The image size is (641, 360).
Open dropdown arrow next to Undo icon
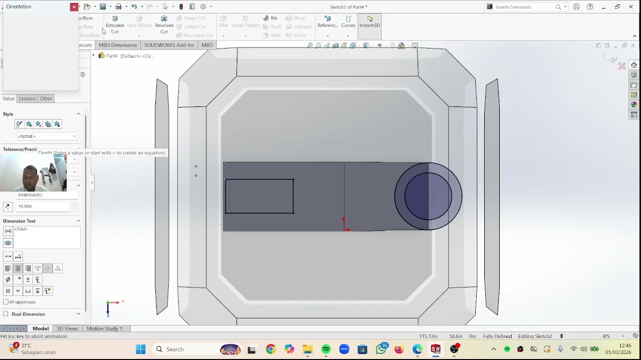[141, 6]
